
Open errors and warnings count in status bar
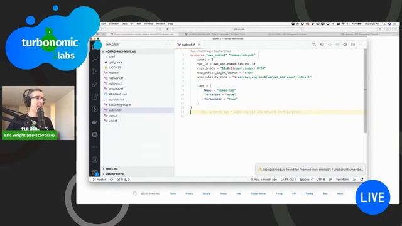(x=123, y=180)
